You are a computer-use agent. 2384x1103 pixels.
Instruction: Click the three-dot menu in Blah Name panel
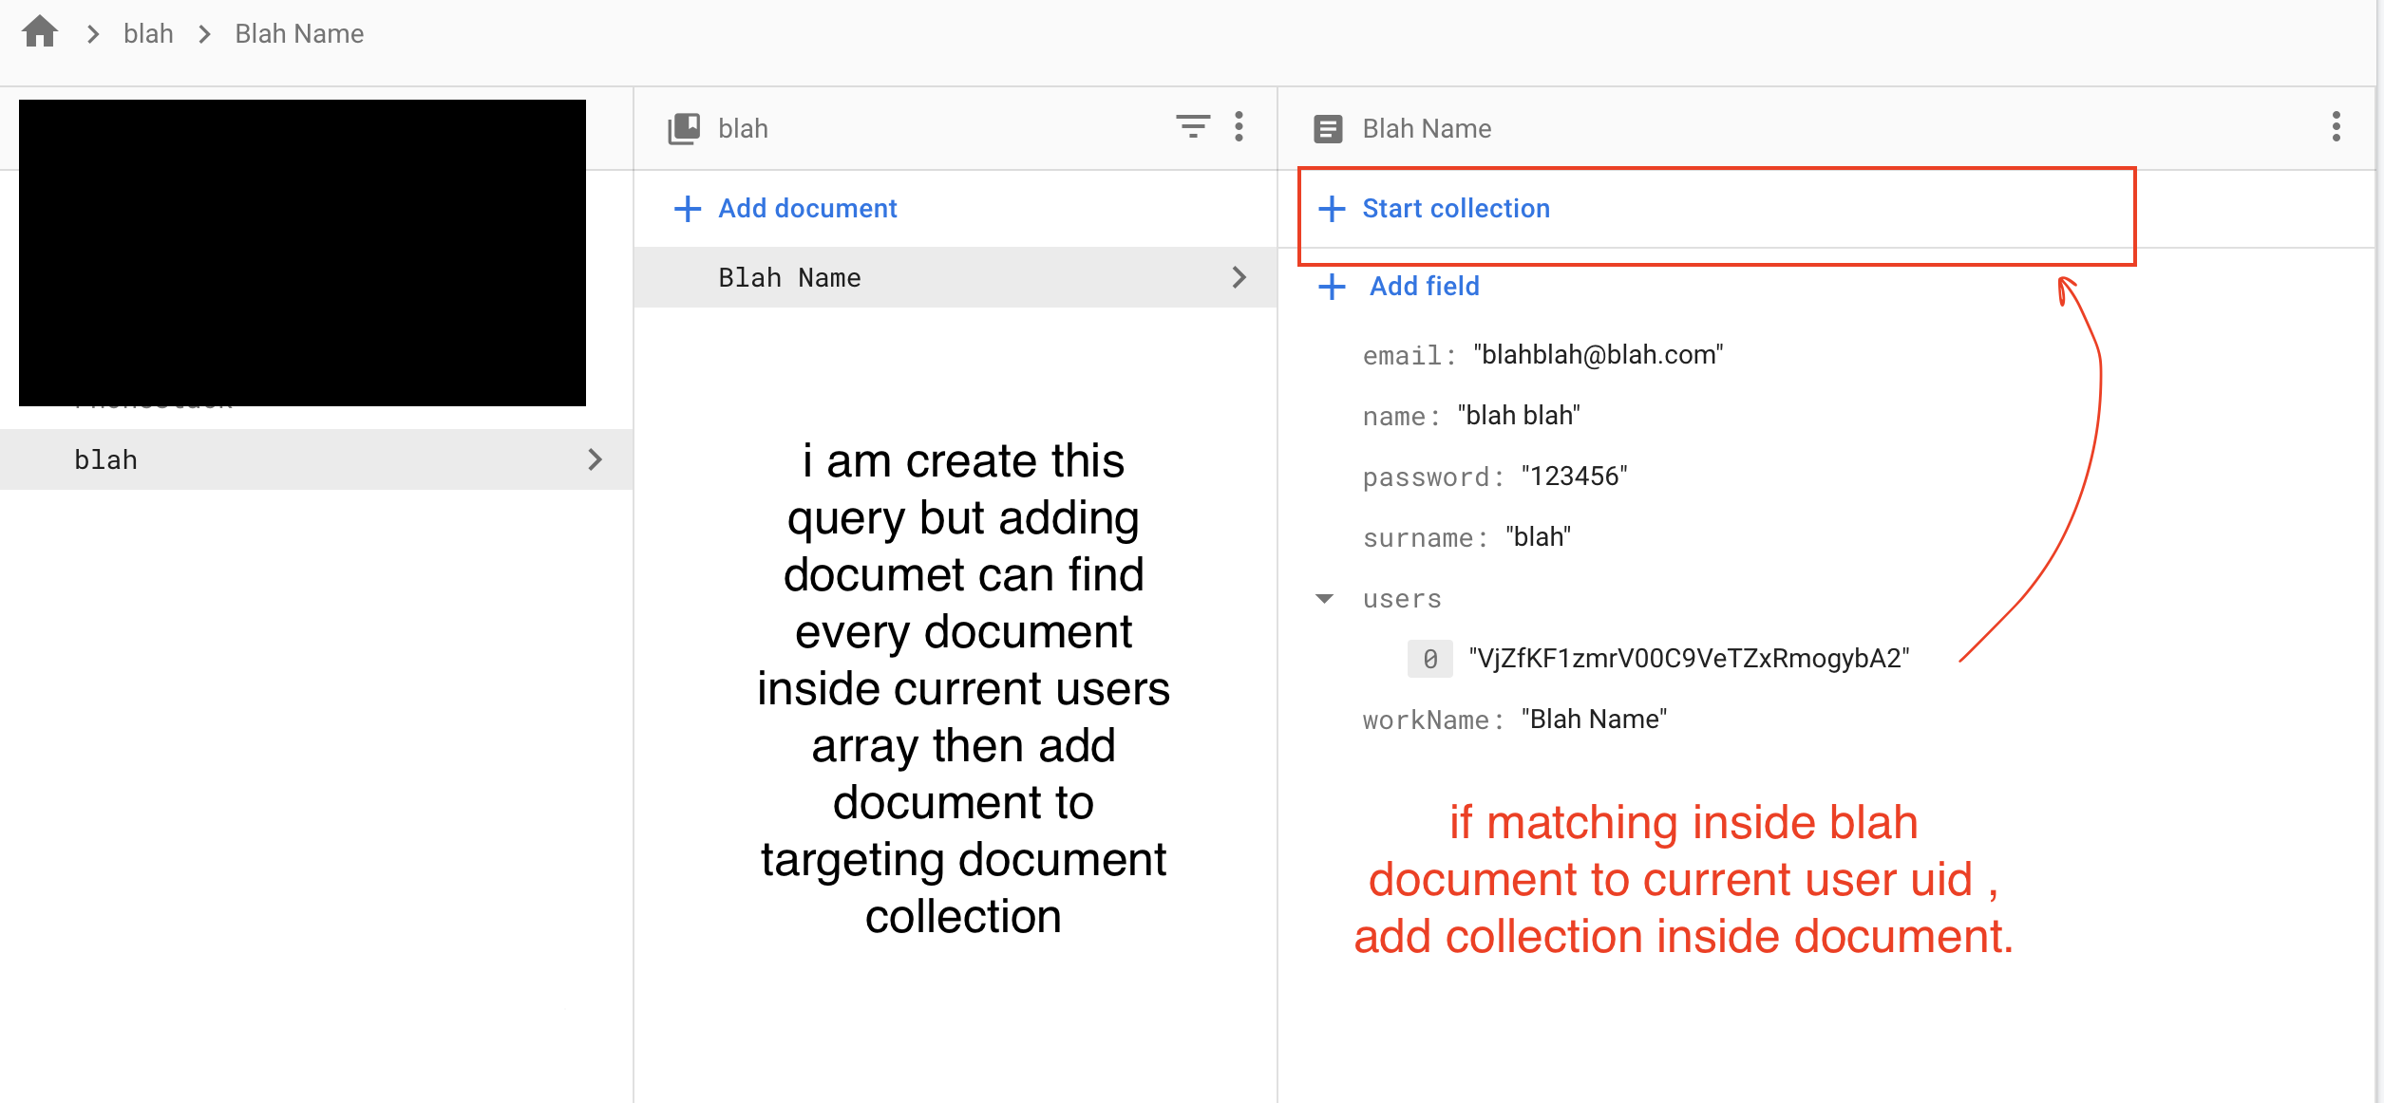coord(2336,127)
